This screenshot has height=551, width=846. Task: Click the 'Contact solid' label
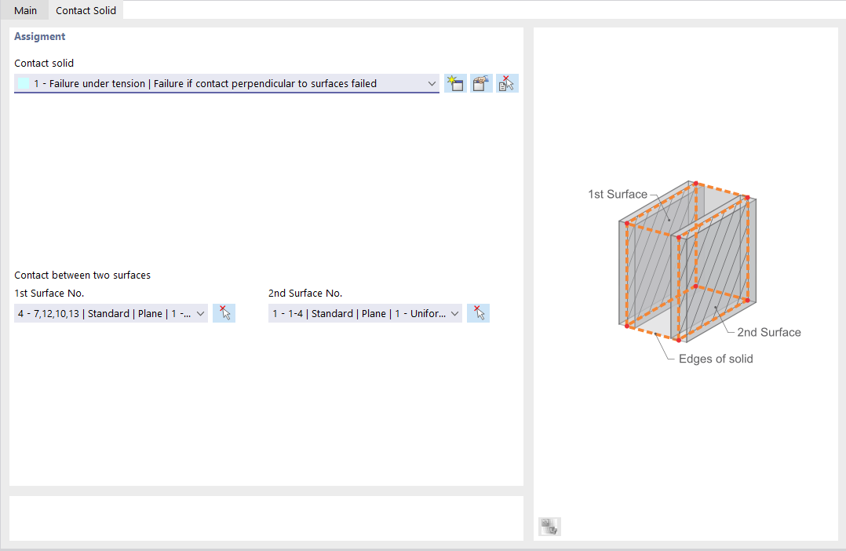[x=44, y=63]
